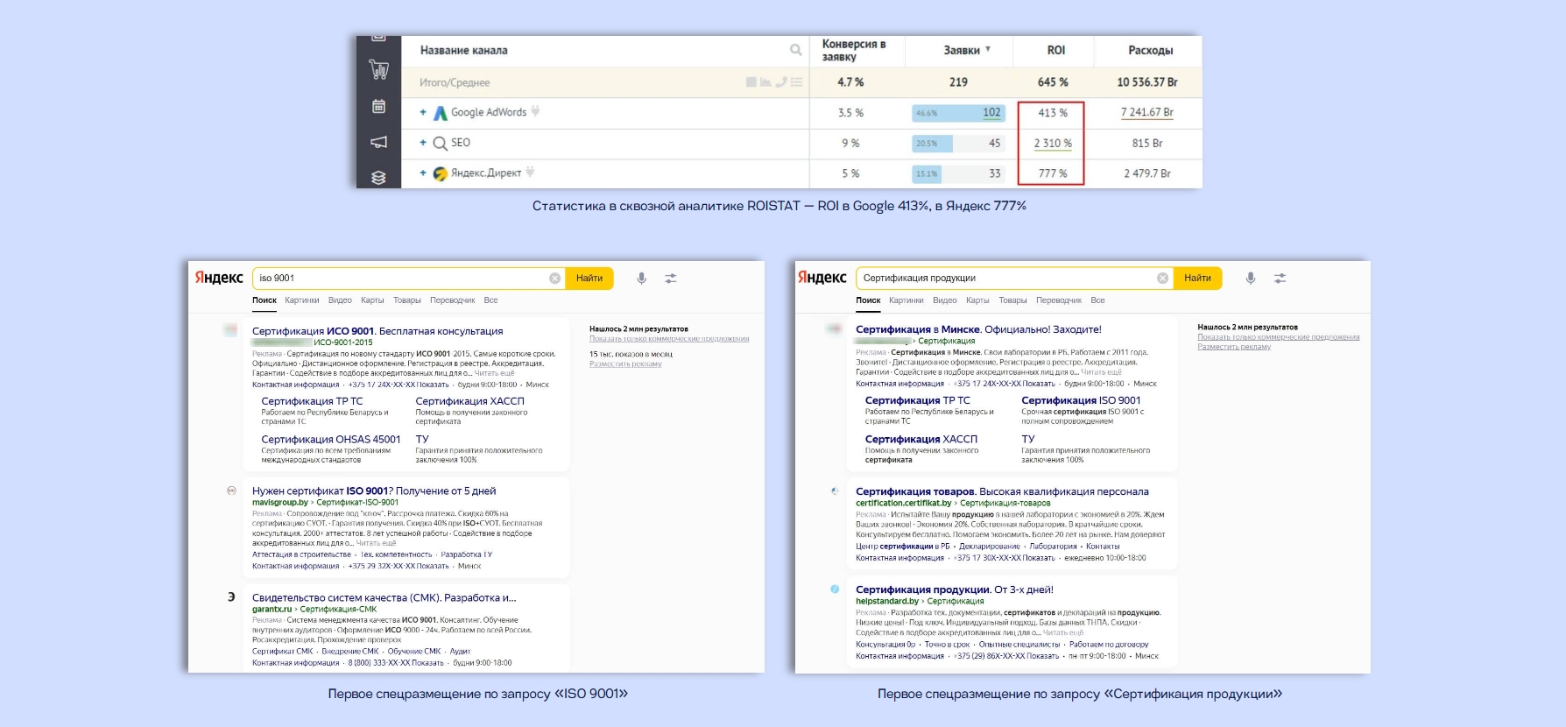Switch to Картинки tab in iso 9001 search
Screen dimensions: 1566x727
click(302, 300)
